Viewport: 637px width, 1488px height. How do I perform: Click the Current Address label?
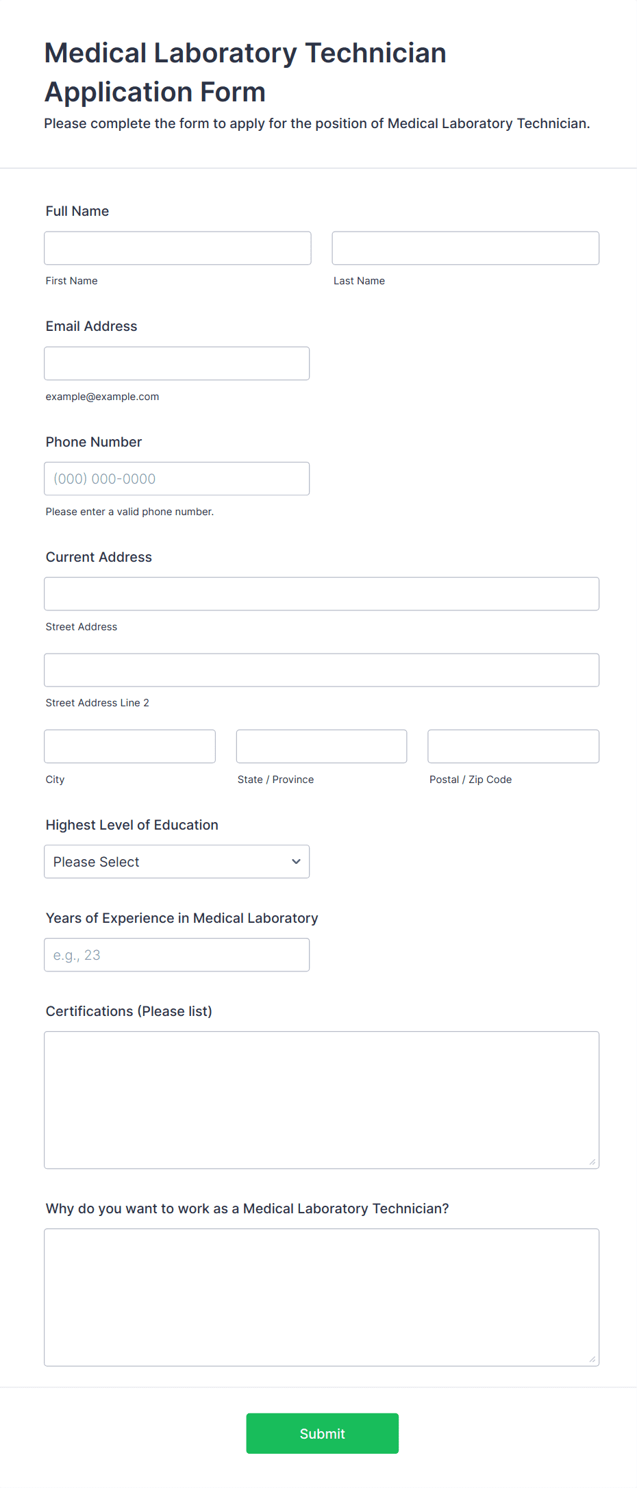(99, 557)
